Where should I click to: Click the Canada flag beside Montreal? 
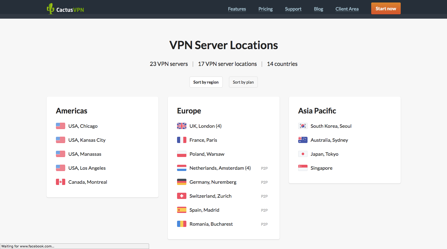click(61, 182)
